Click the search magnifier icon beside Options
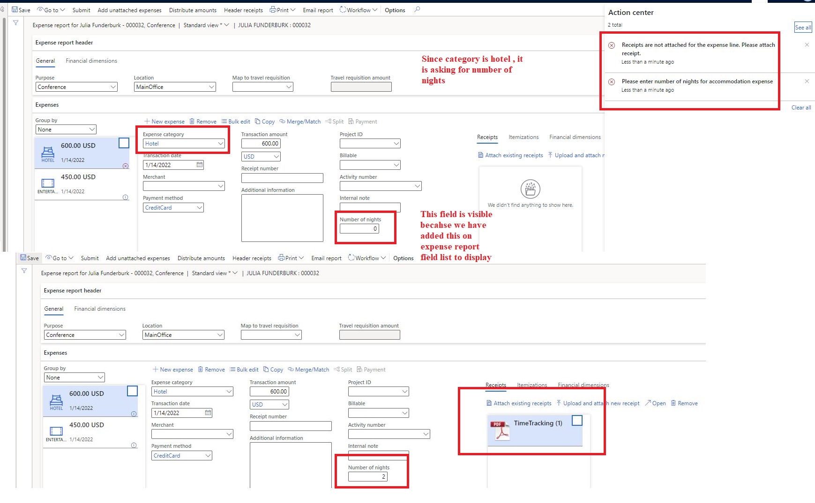This screenshot has width=815, height=503. tap(417, 9)
